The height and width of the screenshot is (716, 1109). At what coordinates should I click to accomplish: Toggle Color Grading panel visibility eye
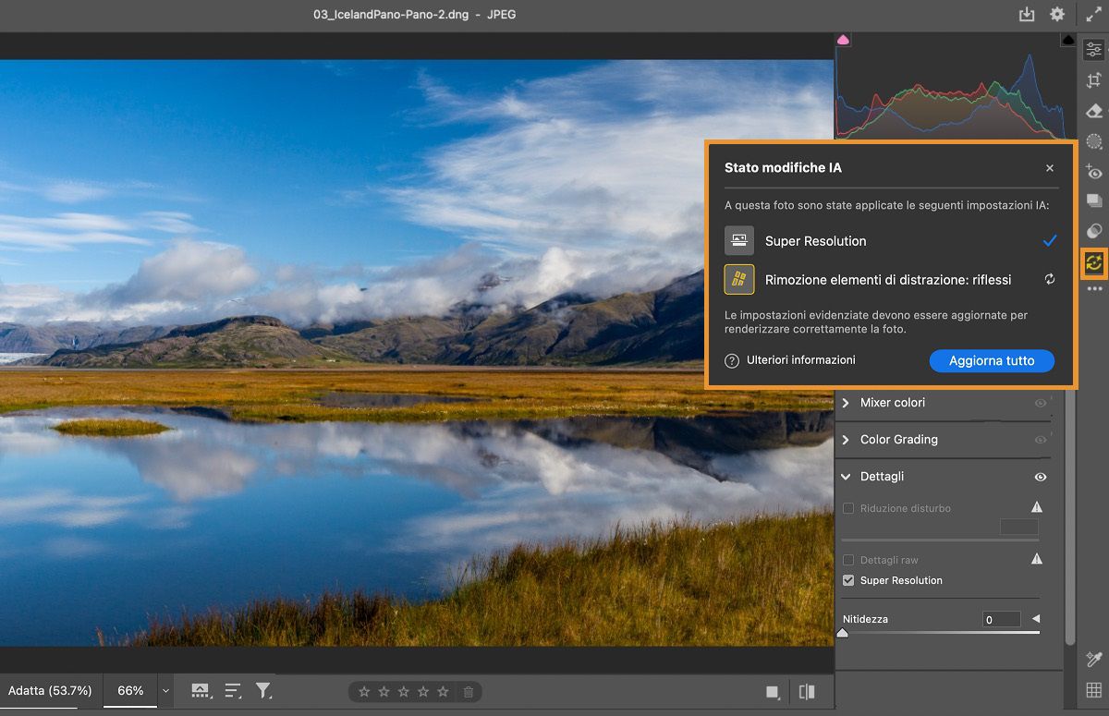coord(1041,440)
